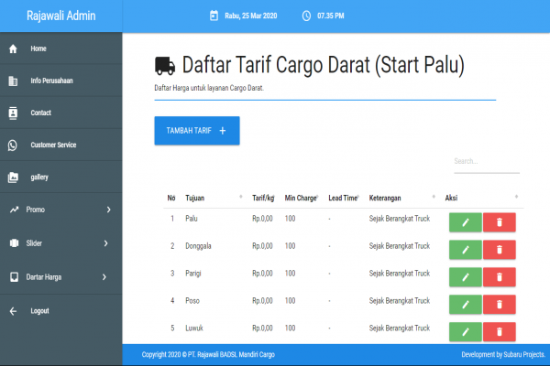Edit the Donggala tariff entry

465,249
